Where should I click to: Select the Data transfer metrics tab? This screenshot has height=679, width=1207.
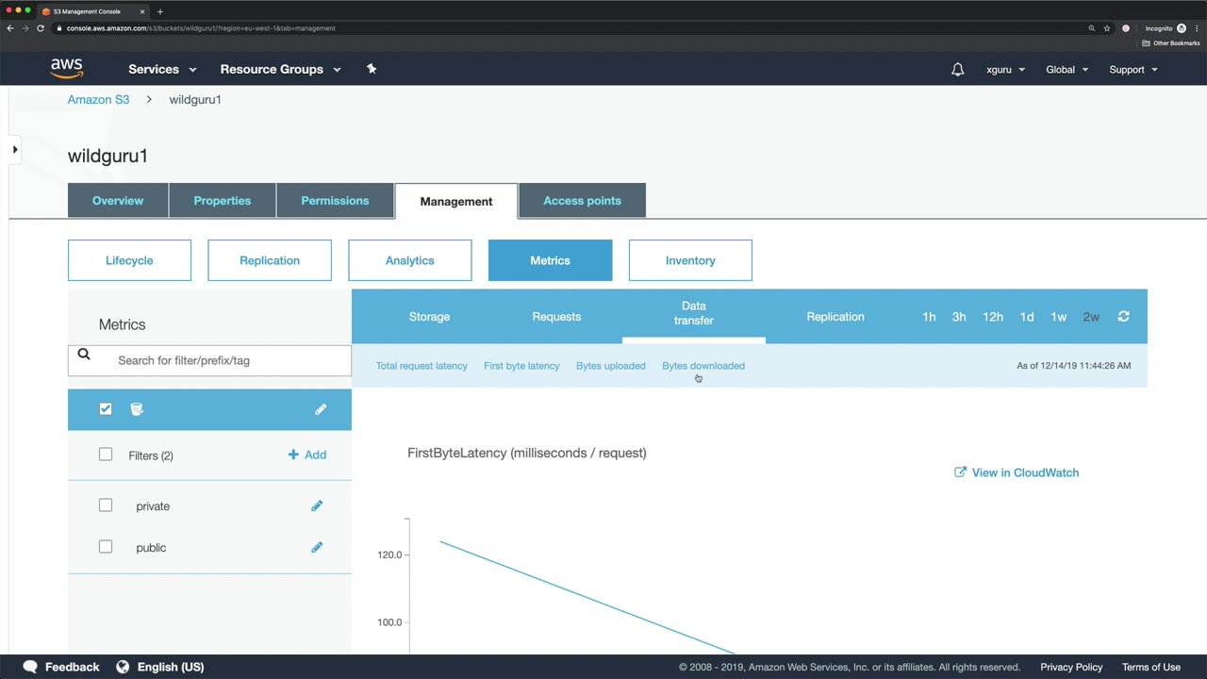click(694, 314)
